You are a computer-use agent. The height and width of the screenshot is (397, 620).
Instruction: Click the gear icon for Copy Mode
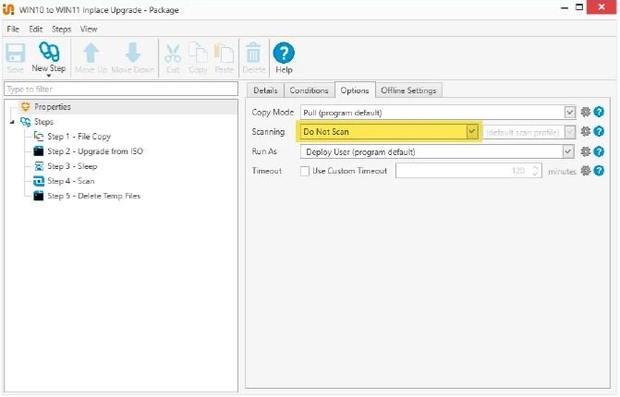tap(586, 113)
